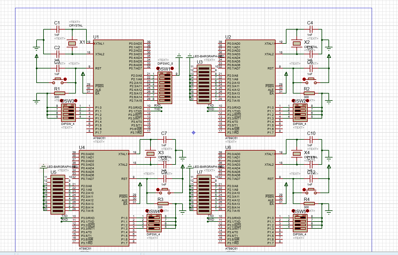398x255 pixels.
Task: Select power arrow feeding U1 EA pin
Action: pos(83,73)
